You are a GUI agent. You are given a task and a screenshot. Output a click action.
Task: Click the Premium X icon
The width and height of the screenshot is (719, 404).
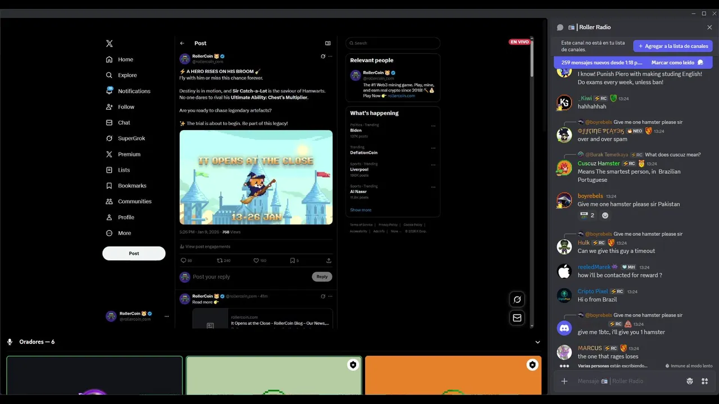point(110,154)
